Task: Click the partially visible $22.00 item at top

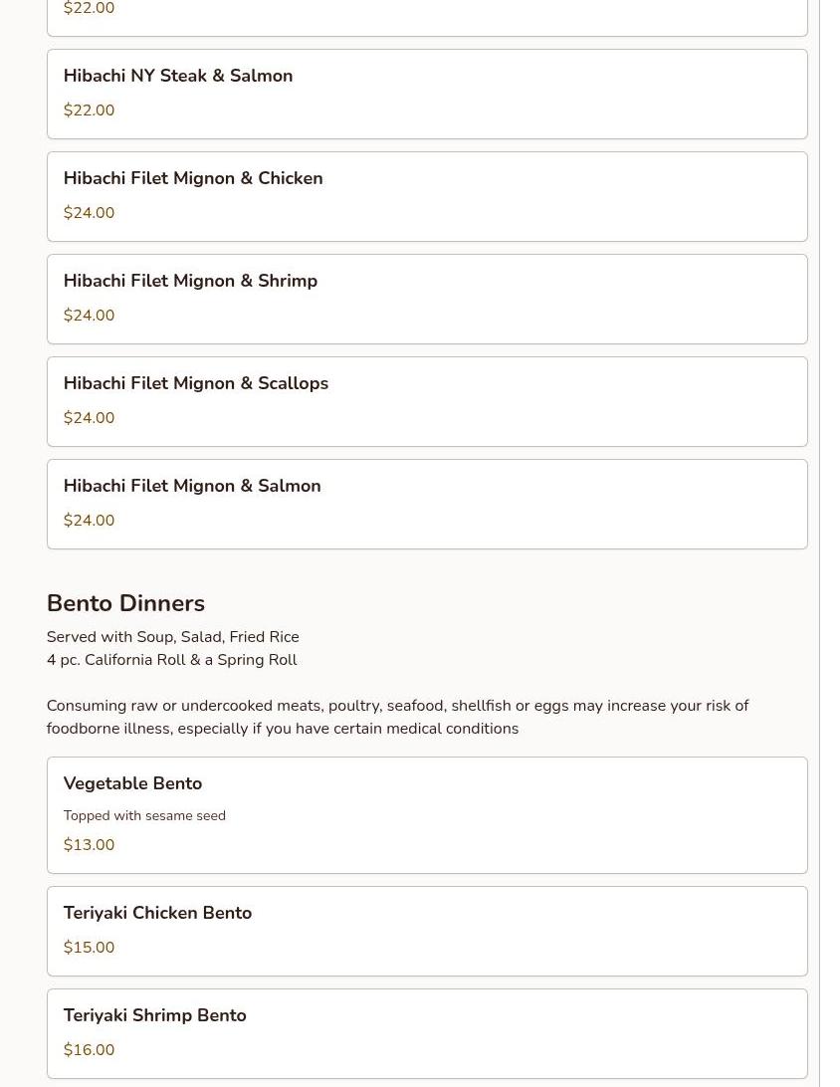Action: pyautogui.click(x=427, y=14)
